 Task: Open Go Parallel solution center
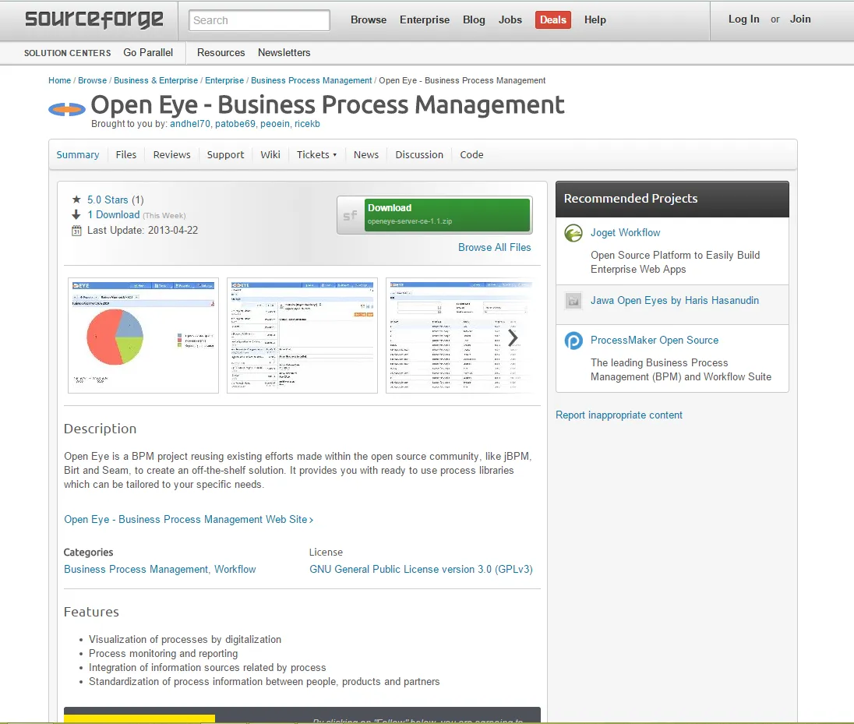148,52
